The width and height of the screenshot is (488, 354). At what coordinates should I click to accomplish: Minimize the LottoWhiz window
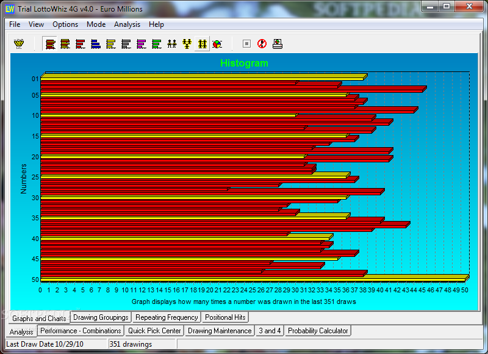click(x=430, y=6)
